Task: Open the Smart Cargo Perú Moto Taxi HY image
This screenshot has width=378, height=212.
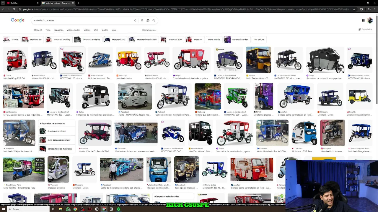Action: coord(24,169)
